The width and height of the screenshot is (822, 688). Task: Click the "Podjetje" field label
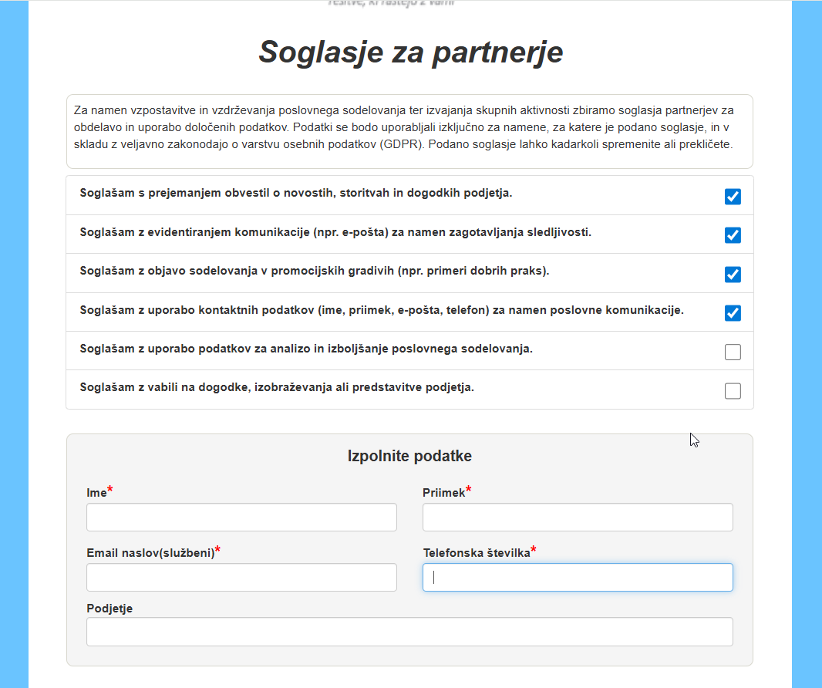(109, 609)
